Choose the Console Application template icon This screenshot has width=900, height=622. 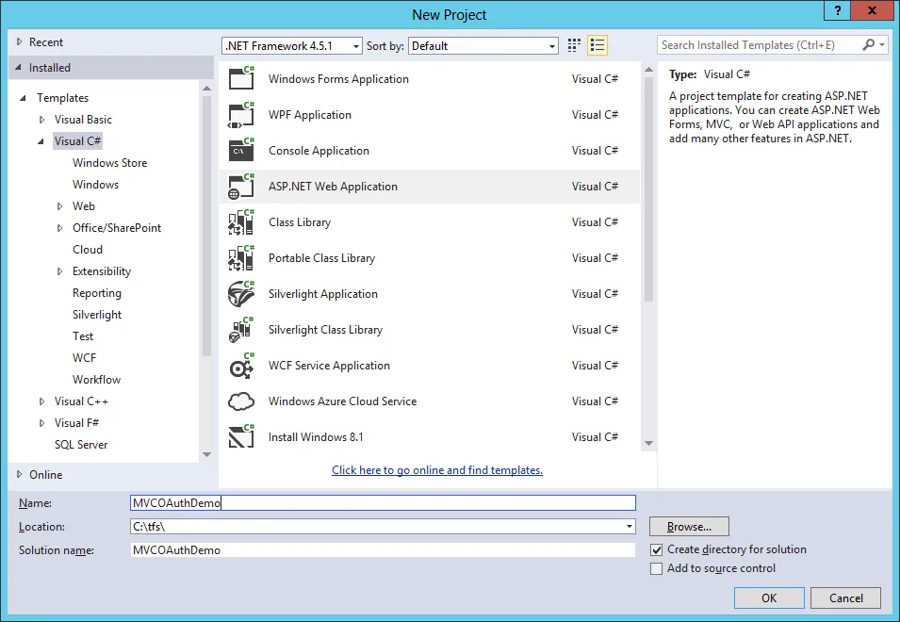pos(239,150)
